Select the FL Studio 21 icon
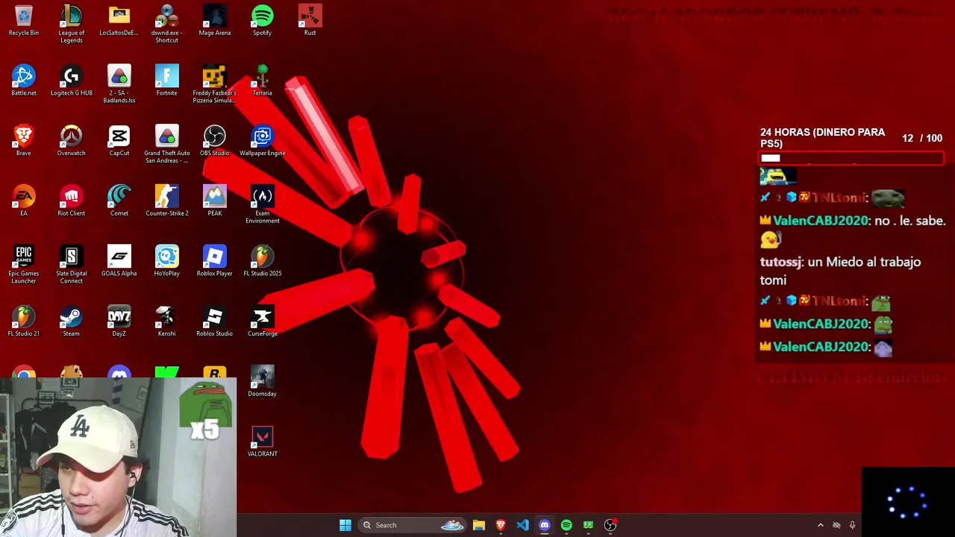 [24, 321]
